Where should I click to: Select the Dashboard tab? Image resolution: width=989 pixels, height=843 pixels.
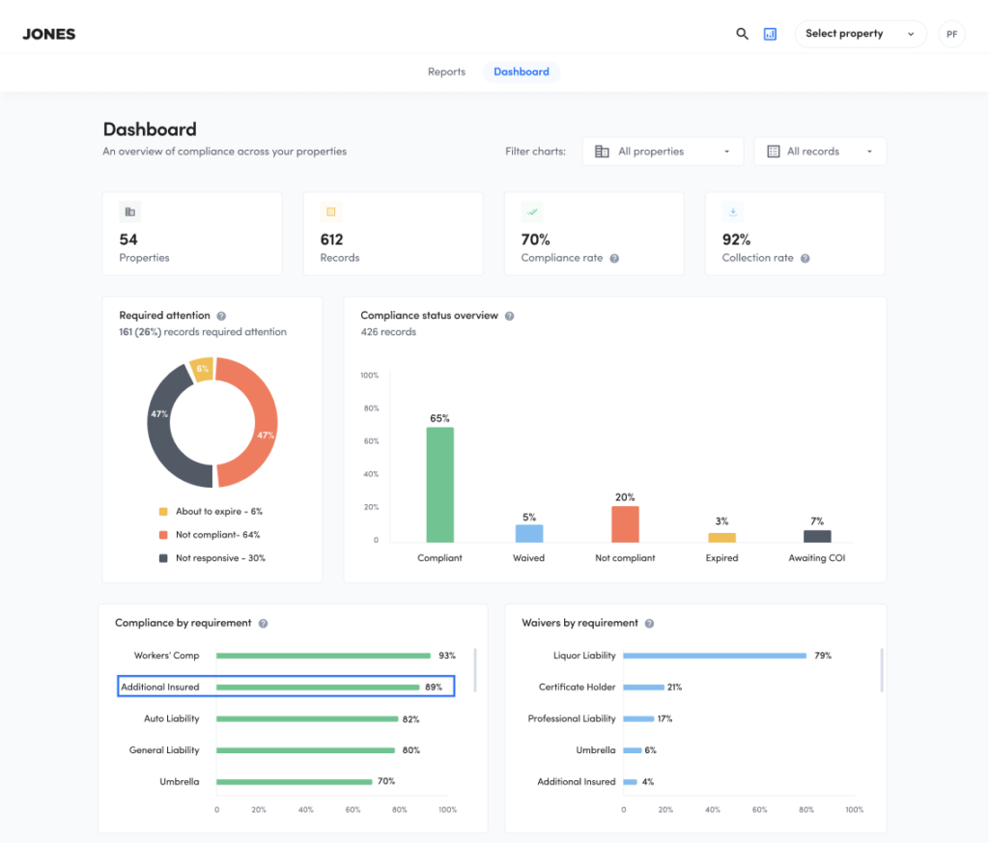coord(521,71)
